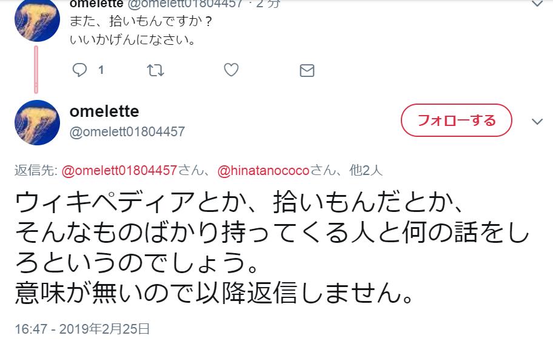
Task: Retweet the top omelette tweet
Action: (156, 70)
